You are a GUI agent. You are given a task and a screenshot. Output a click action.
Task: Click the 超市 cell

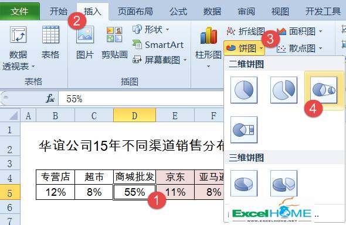pos(94,177)
